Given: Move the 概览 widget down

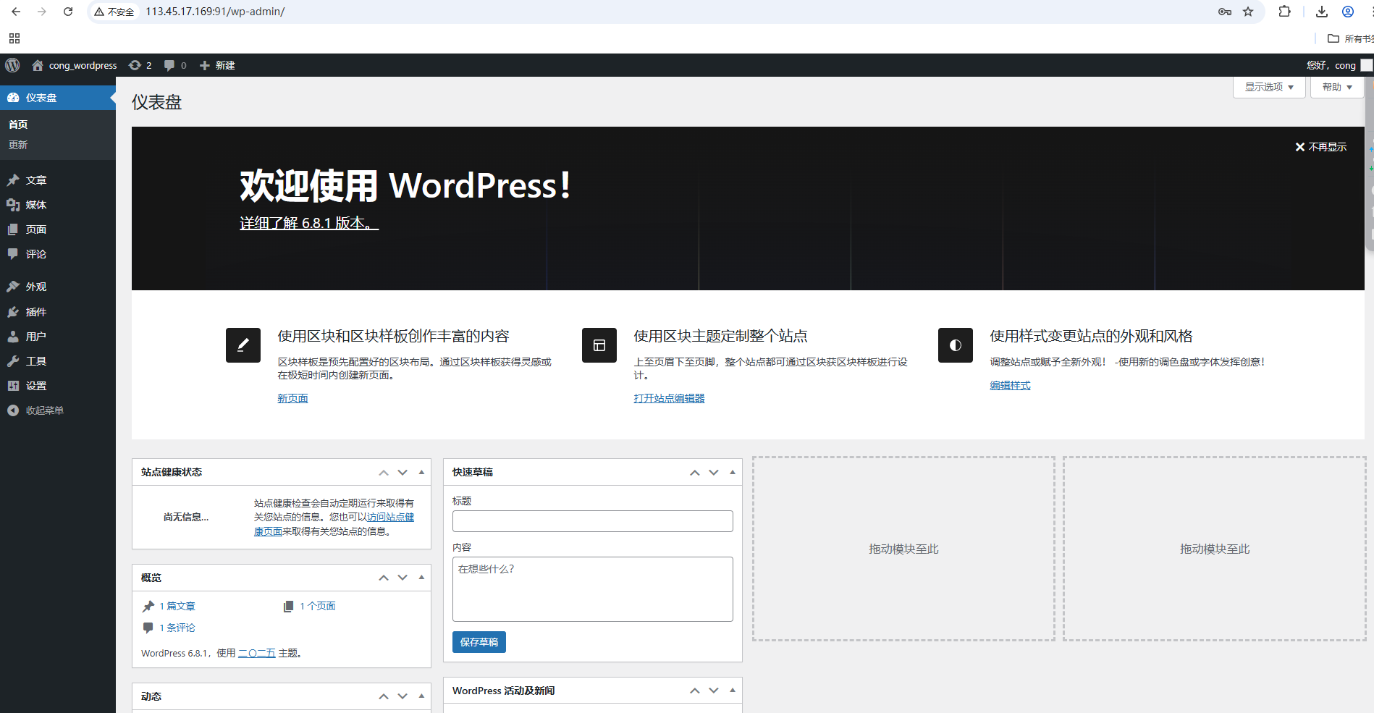Looking at the screenshot, I should pyautogui.click(x=402, y=578).
